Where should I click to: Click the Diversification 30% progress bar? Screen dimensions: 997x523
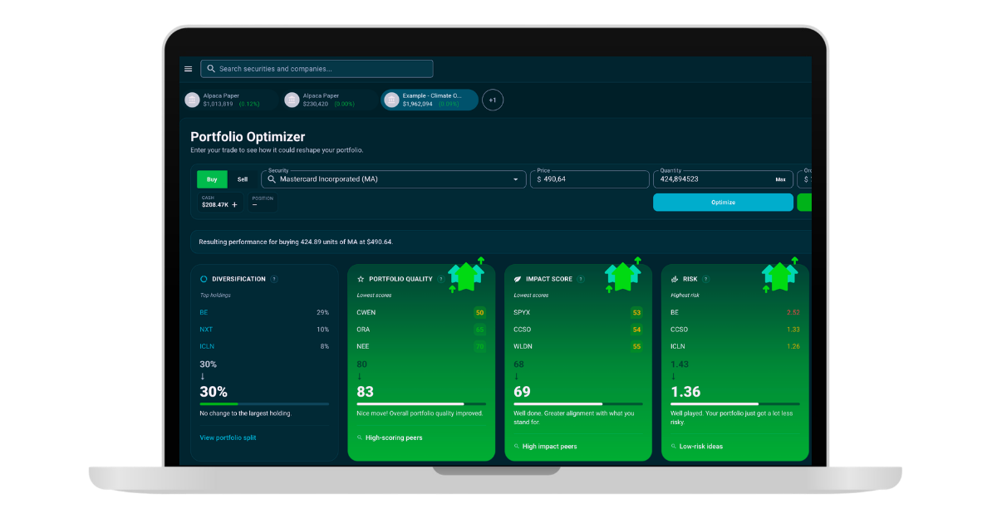[264, 404]
